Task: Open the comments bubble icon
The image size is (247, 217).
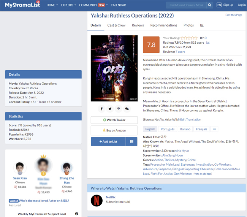Action: (127, 109)
